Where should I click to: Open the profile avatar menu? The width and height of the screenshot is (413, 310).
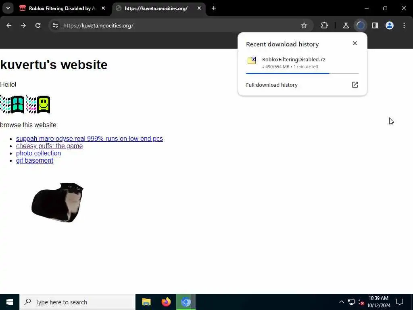click(x=390, y=25)
